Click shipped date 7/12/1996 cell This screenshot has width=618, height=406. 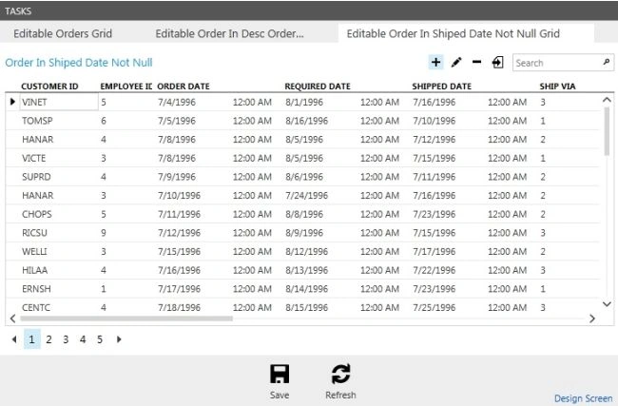click(x=434, y=139)
